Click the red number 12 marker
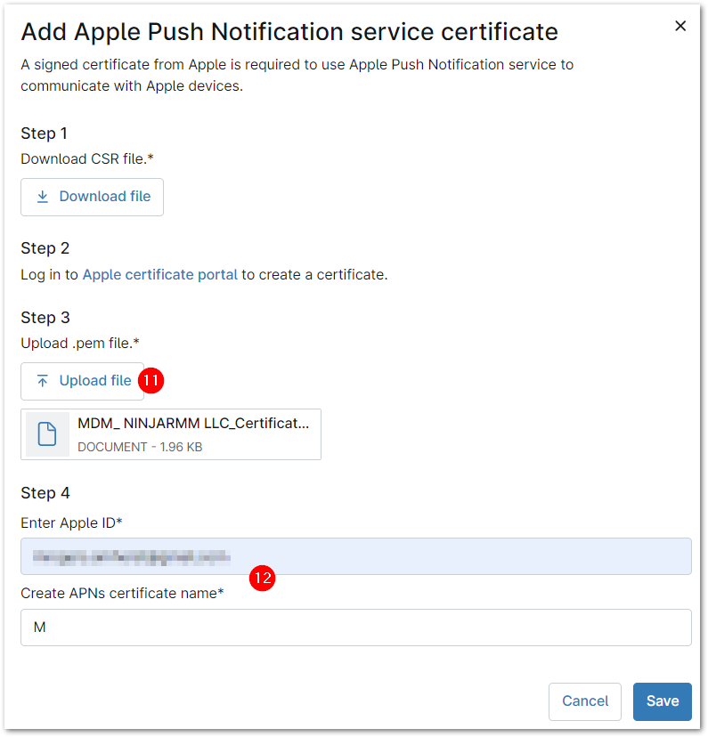708x737 pixels. coord(262,578)
